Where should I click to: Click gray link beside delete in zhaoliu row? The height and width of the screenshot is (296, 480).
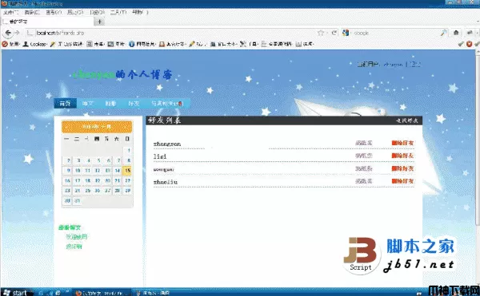(364, 181)
